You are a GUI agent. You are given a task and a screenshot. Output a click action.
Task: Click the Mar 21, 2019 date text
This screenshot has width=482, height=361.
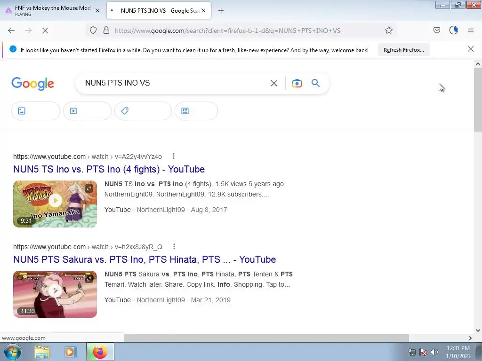coord(211,300)
